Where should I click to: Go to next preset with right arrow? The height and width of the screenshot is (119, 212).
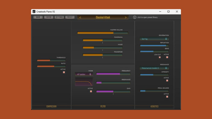pyautogui.click(x=126, y=17)
